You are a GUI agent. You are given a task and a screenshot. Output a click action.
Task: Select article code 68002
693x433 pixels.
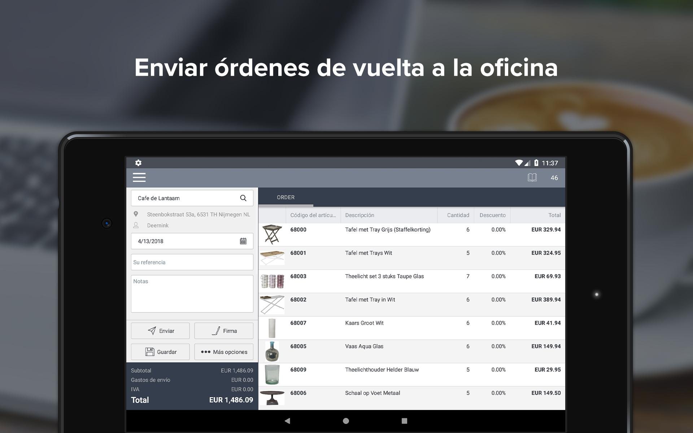click(298, 299)
